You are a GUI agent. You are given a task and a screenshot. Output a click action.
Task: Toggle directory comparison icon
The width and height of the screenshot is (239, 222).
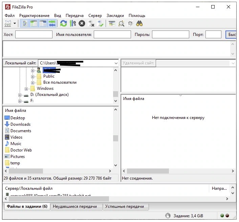[121, 23]
